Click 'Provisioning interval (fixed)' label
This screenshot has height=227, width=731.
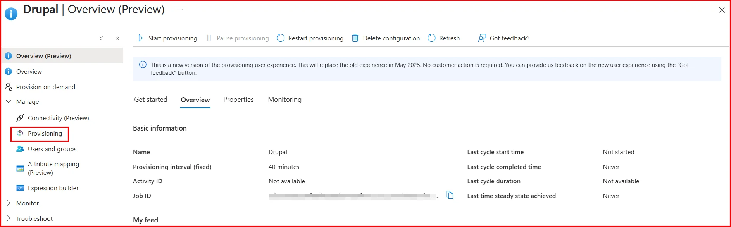tap(172, 167)
